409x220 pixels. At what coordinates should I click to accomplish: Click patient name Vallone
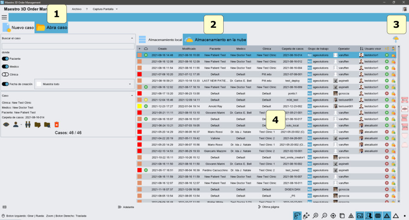(x=215, y=138)
